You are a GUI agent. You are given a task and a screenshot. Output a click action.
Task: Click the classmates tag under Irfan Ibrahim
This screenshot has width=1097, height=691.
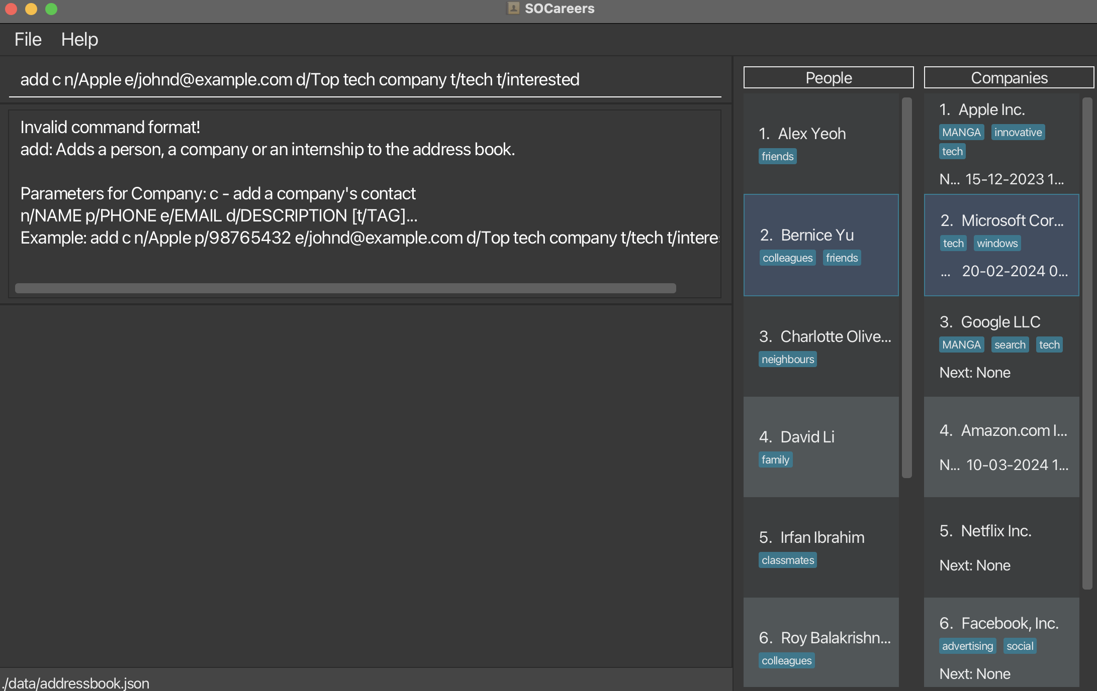tap(787, 560)
